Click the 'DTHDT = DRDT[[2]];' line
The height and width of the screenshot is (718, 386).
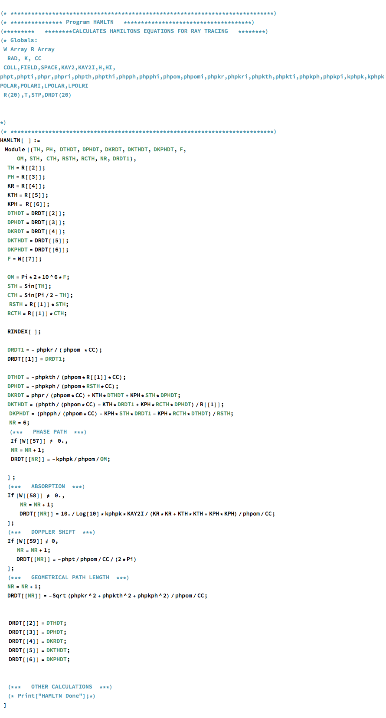pos(36,213)
